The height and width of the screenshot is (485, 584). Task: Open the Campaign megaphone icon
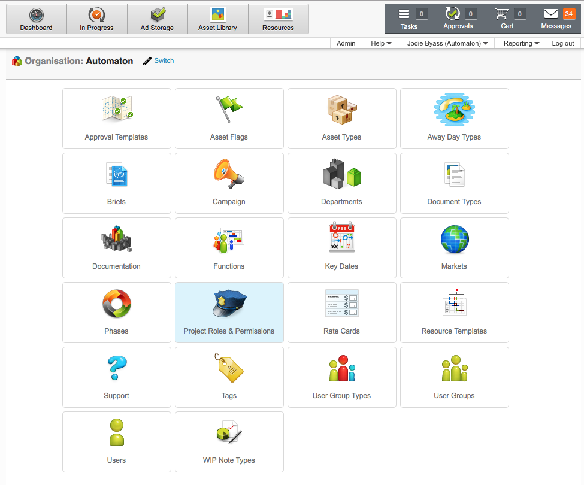tap(229, 174)
